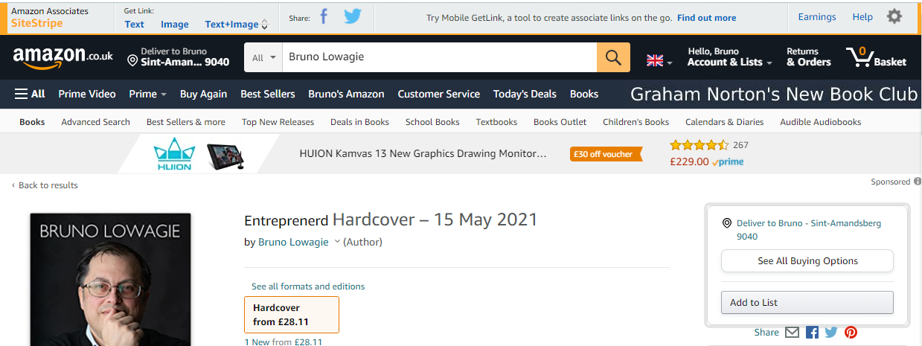The width and height of the screenshot is (922, 346).
Task: Open Buy Again
Action: click(203, 94)
